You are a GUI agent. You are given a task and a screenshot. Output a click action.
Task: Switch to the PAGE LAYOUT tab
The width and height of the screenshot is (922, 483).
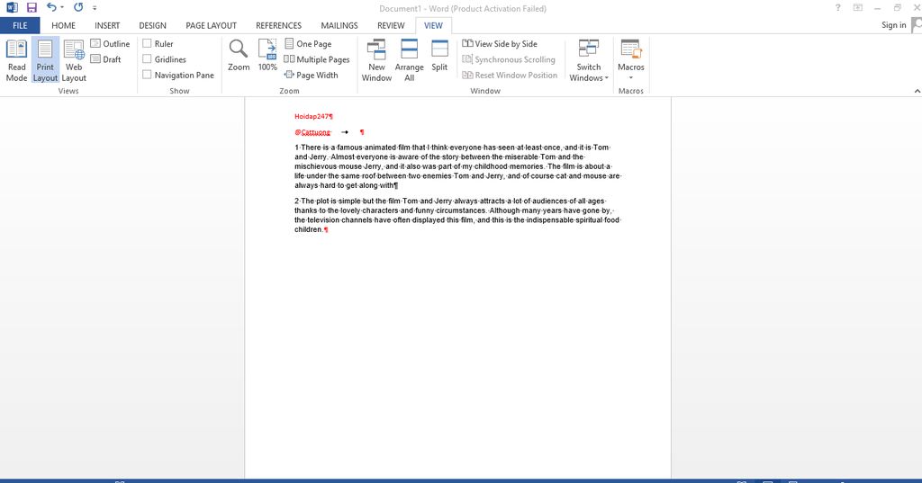[211, 25]
